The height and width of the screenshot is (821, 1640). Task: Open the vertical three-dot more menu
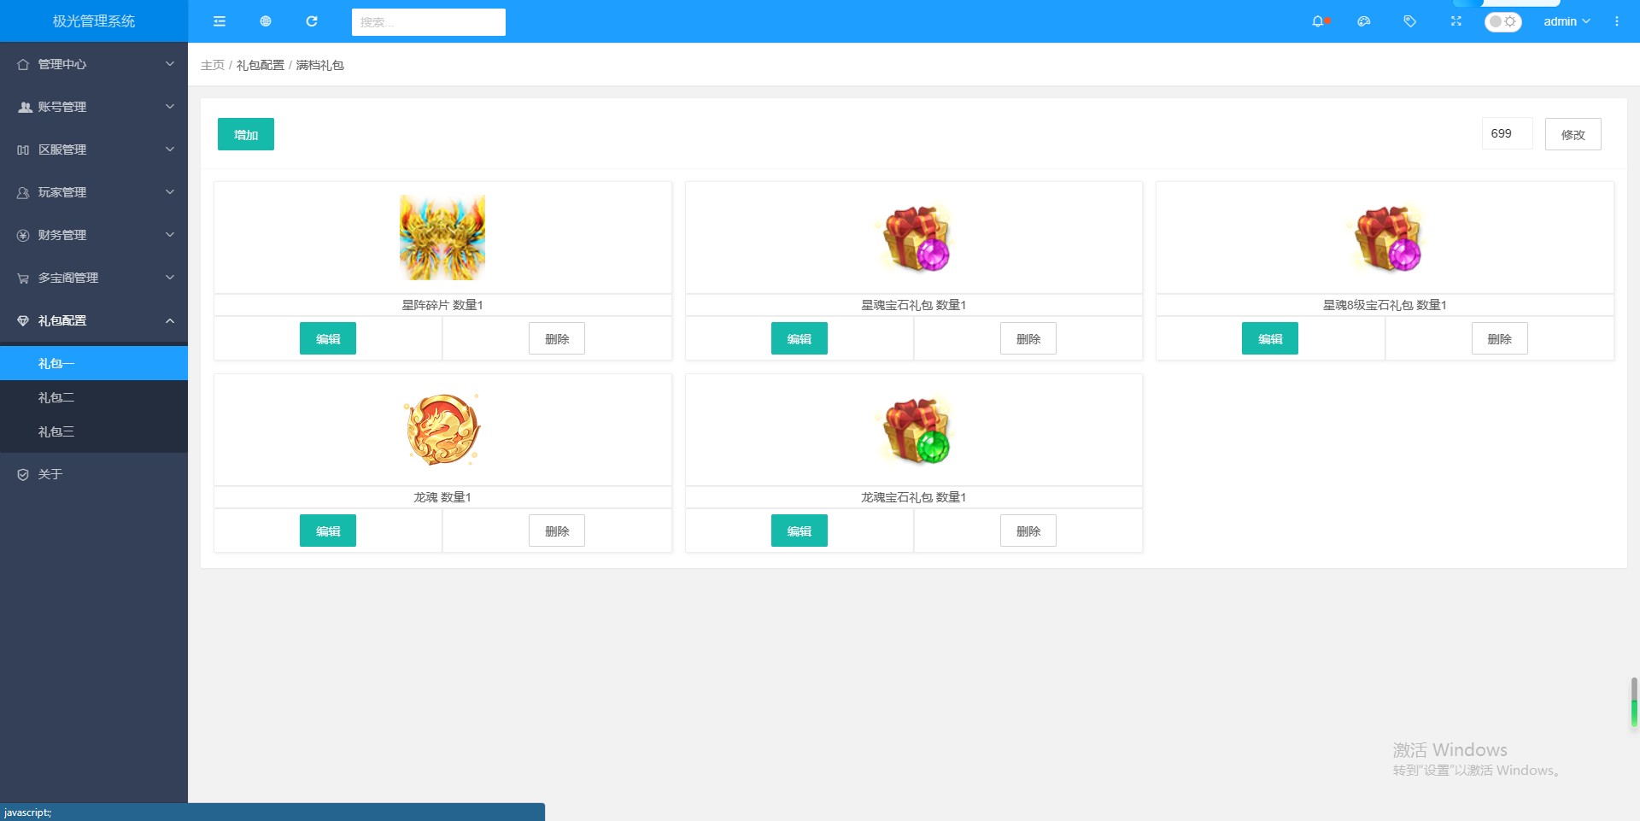[1617, 21]
